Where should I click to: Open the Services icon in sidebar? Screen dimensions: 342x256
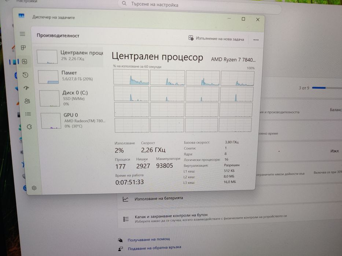pos(29,127)
